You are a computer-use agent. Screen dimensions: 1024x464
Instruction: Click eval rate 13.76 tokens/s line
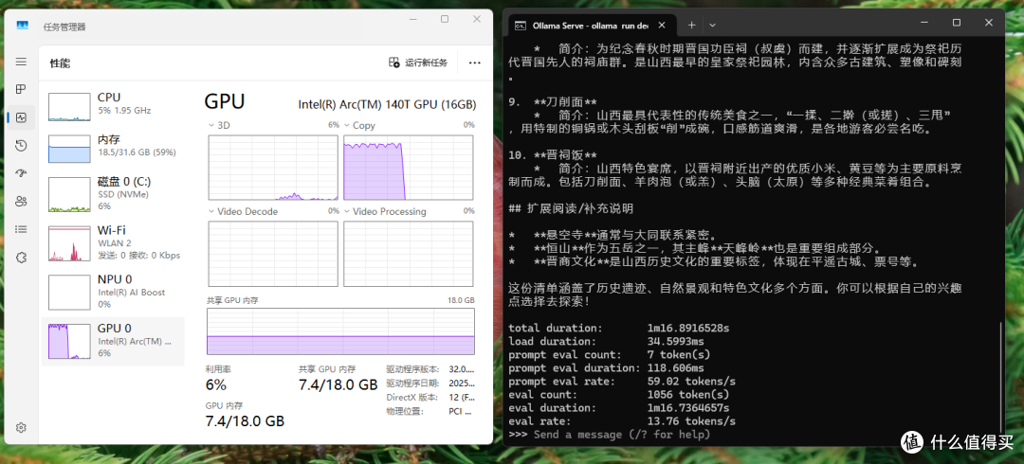622,421
